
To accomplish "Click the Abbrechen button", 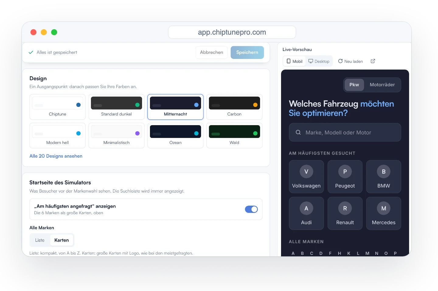I will 211,52.
